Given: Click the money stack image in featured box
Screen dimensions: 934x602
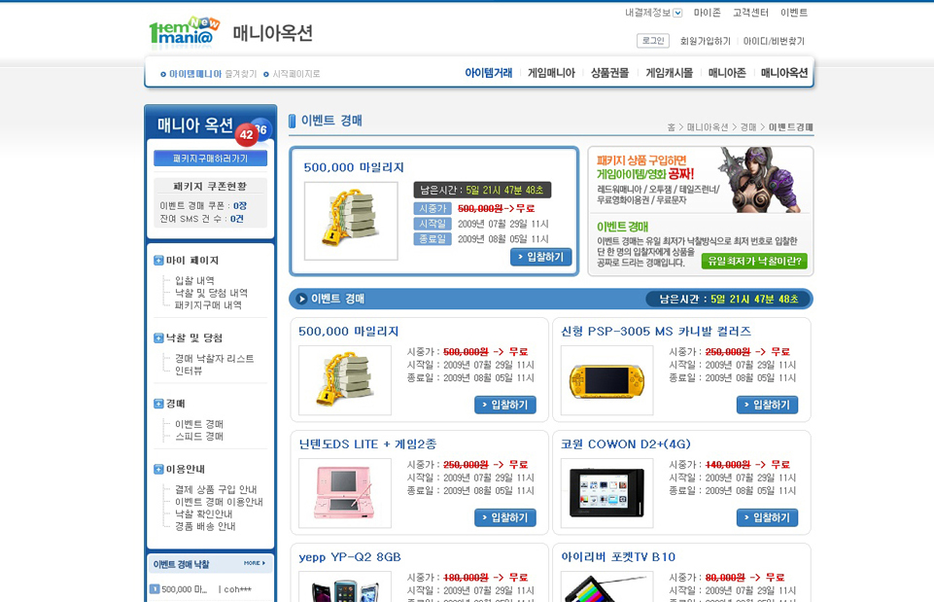Looking at the screenshot, I should pyautogui.click(x=351, y=221).
